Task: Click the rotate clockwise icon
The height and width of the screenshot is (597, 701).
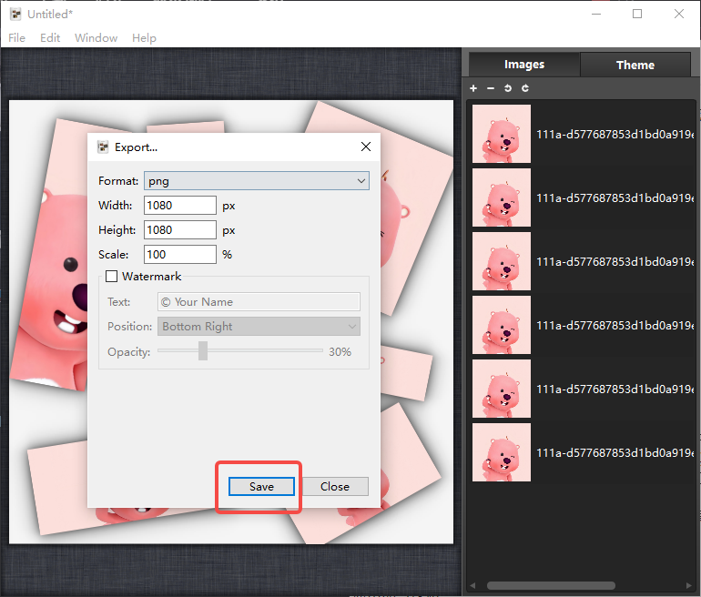Action: coord(525,88)
